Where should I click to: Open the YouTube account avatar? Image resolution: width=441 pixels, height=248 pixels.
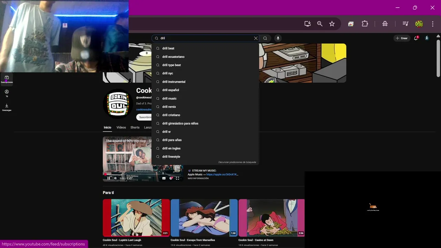coord(427,38)
